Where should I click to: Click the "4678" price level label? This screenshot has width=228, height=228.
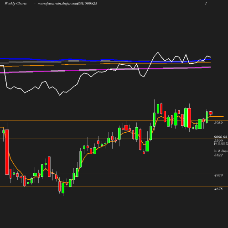(218, 189)
